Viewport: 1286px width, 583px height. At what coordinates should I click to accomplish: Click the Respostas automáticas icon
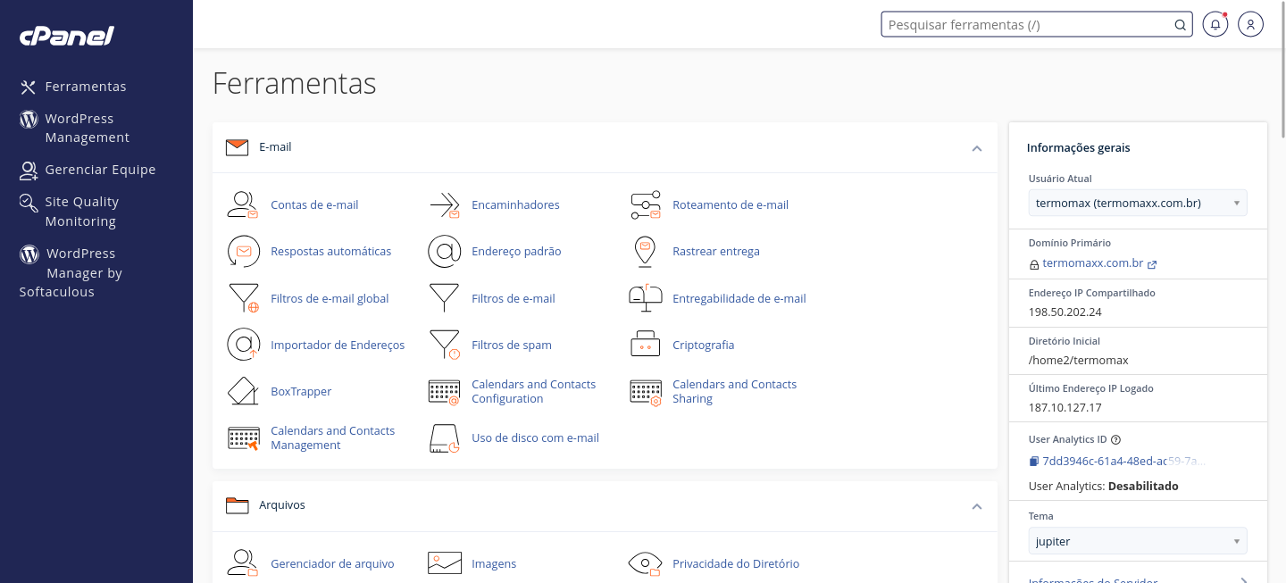point(242,252)
